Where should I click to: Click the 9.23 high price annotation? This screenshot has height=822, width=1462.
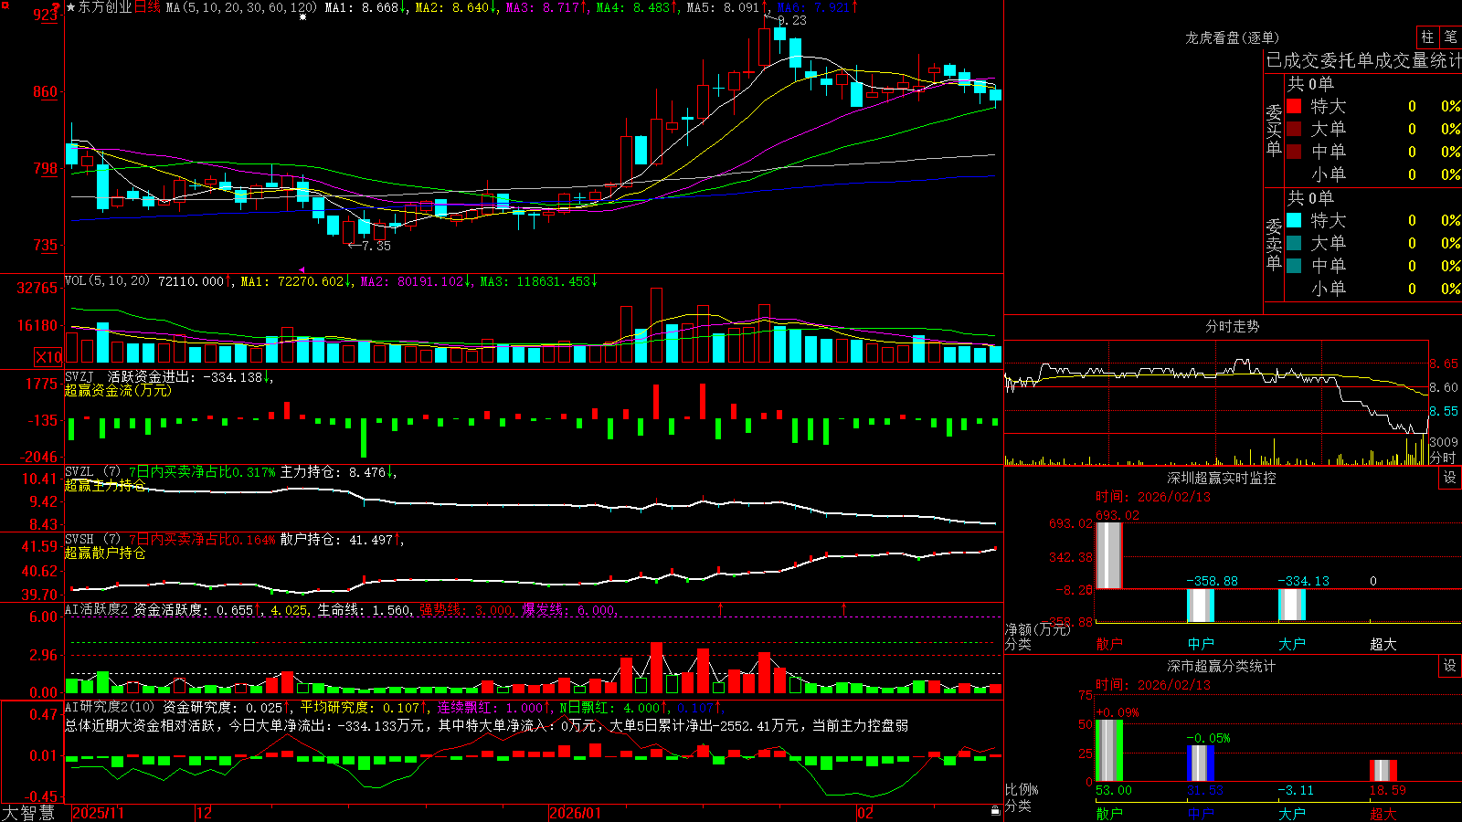pyautogui.click(x=792, y=20)
